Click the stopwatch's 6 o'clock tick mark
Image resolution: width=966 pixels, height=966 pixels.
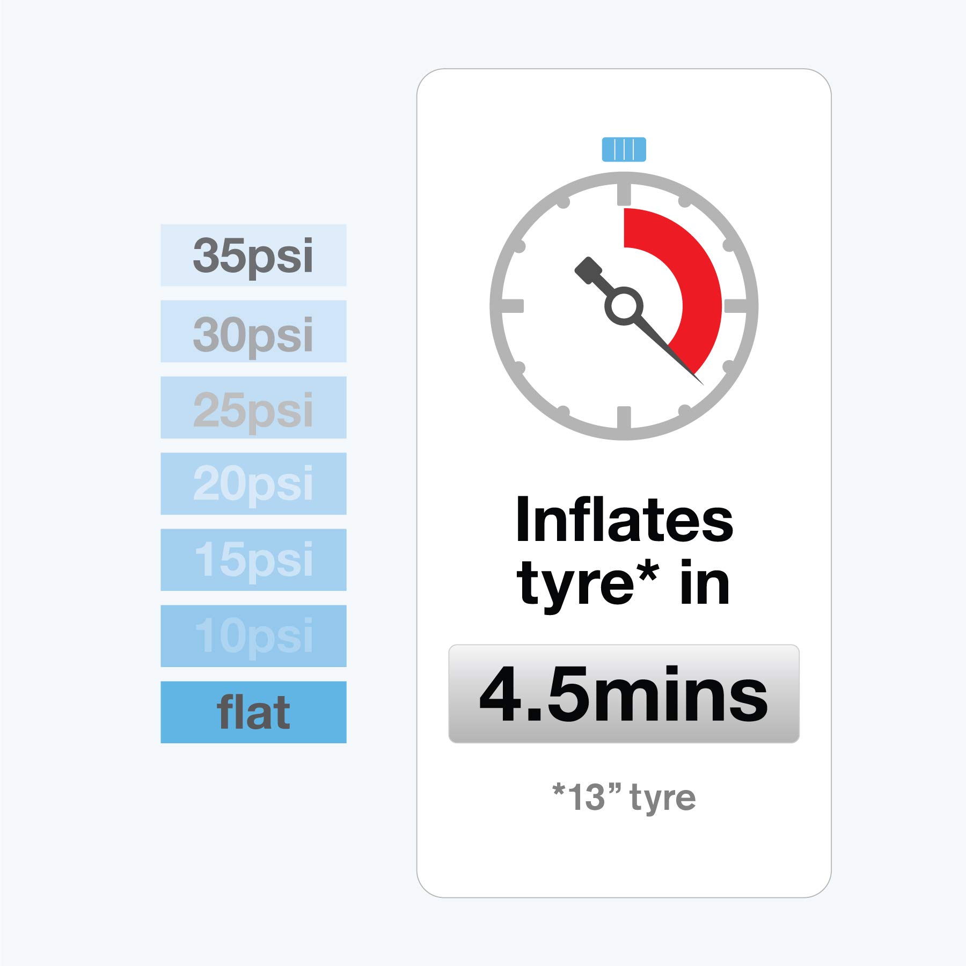coord(624,417)
